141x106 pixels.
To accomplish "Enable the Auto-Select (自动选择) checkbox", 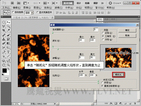I will (x=13, y=12).
